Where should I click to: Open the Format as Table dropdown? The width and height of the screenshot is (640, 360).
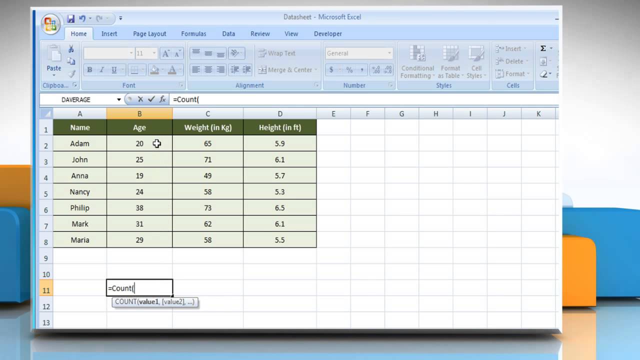click(450, 62)
